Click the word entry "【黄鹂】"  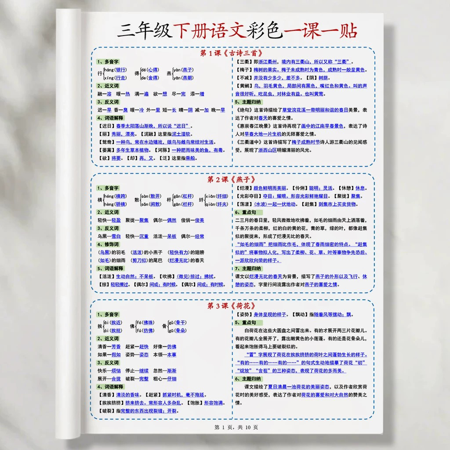tap(244, 86)
